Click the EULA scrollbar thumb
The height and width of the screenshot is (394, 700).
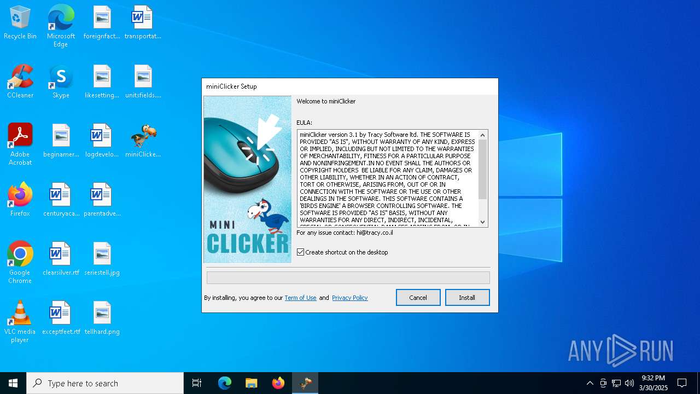click(482, 169)
